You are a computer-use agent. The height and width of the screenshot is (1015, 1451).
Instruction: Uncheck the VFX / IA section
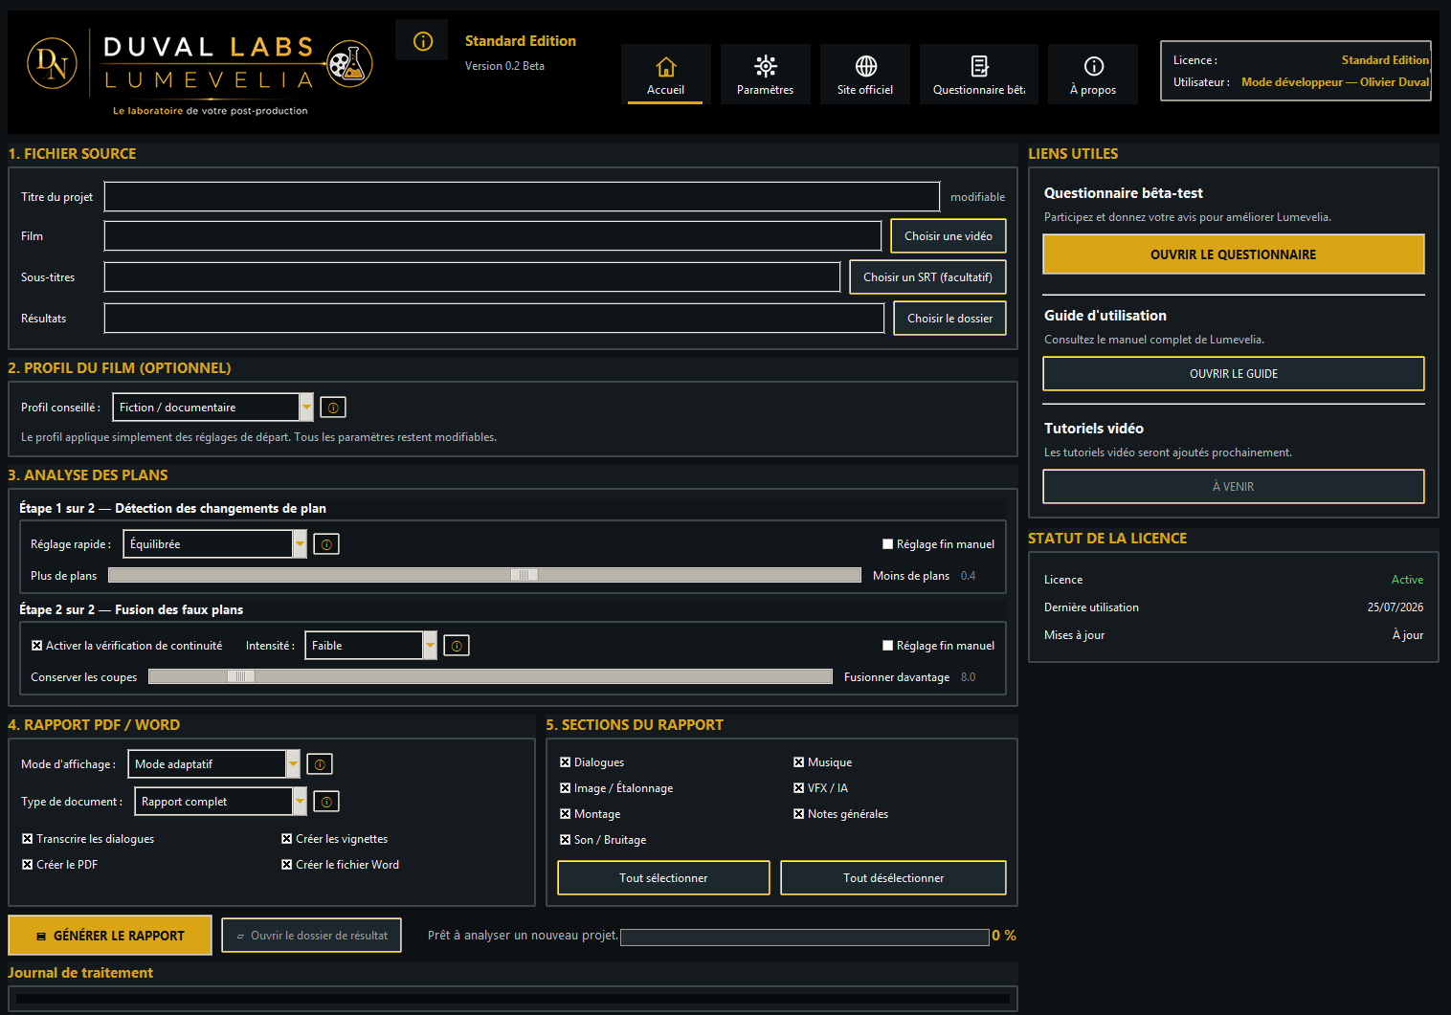pos(798,788)
